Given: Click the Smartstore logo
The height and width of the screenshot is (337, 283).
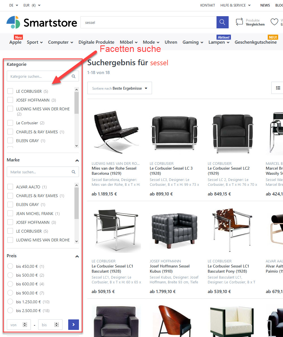Looking at the screenshot, I should (41, 22).
